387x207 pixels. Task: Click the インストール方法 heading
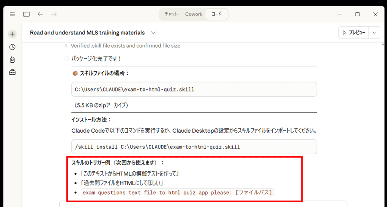(92, 120)
